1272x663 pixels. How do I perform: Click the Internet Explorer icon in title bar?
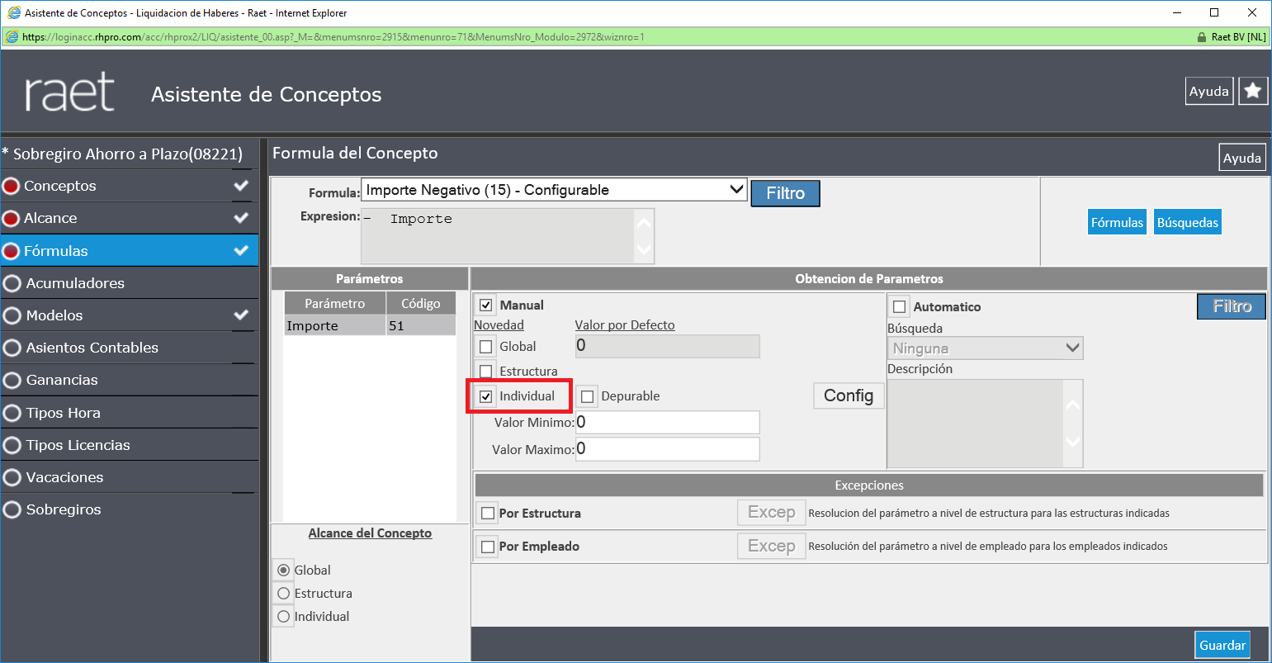[x=13, y=13]
